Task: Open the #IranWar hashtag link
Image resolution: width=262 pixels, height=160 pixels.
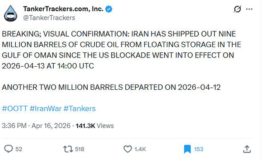Action: click(45, 109)
